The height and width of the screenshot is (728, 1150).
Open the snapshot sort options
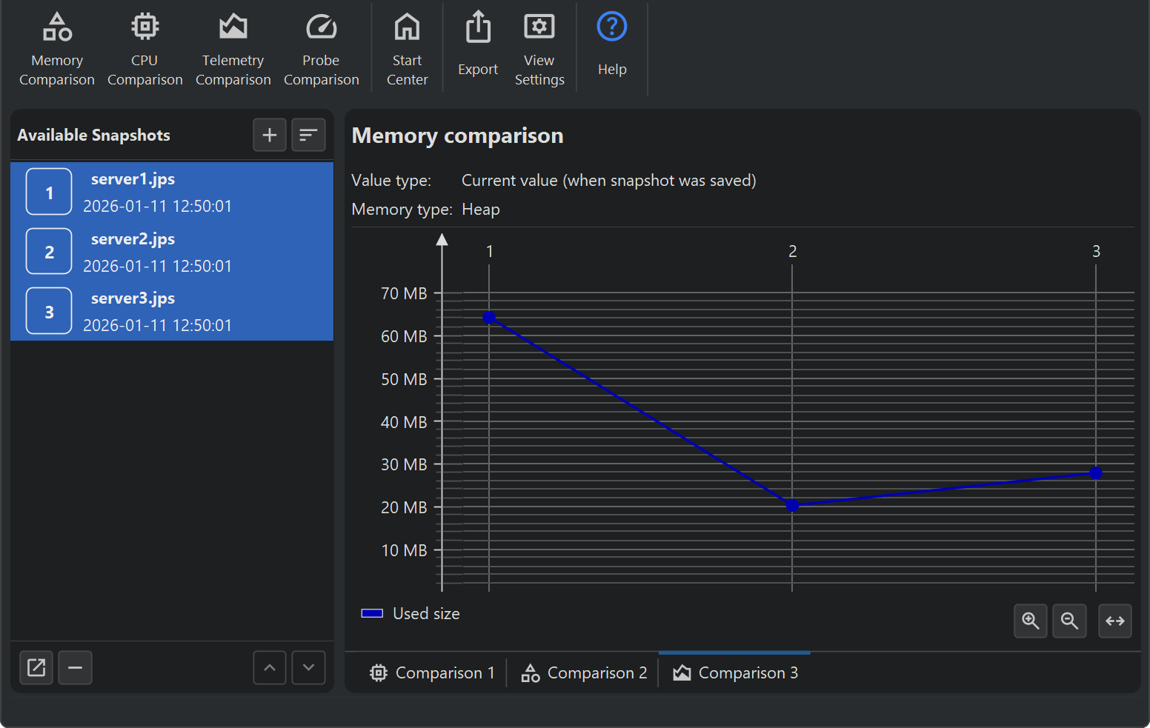(x=308, y=135)
